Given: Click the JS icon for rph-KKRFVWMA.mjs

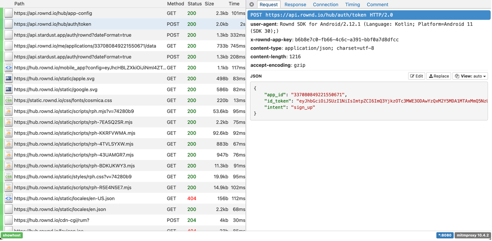Looking at the screenshot, I should (x=8, y=133).
